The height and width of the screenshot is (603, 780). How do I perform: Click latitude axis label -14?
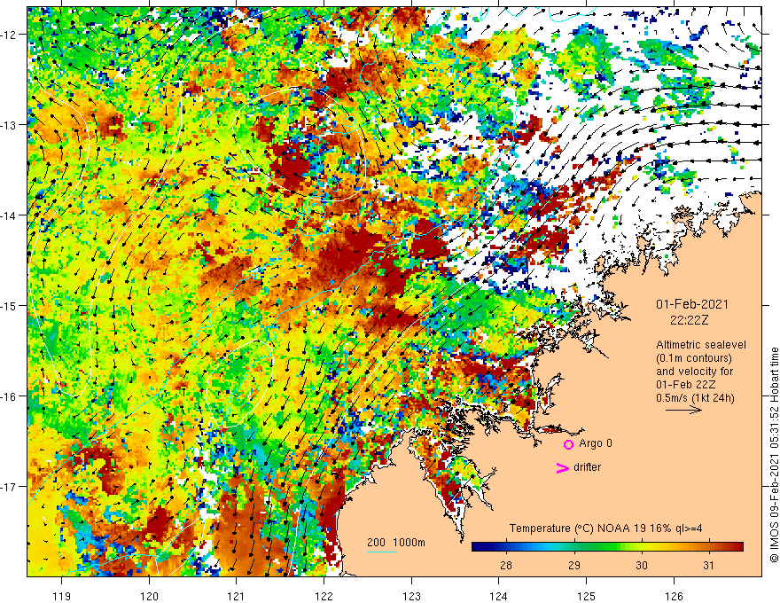(x=10, y=215)
